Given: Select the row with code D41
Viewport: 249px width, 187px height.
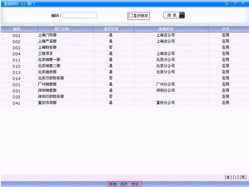Looking at the screenshot, I should [x=125, y=103].
